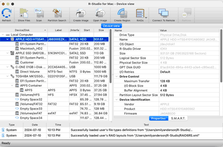
Task: Sort by the Device/Disk column header
Action: 24,30
